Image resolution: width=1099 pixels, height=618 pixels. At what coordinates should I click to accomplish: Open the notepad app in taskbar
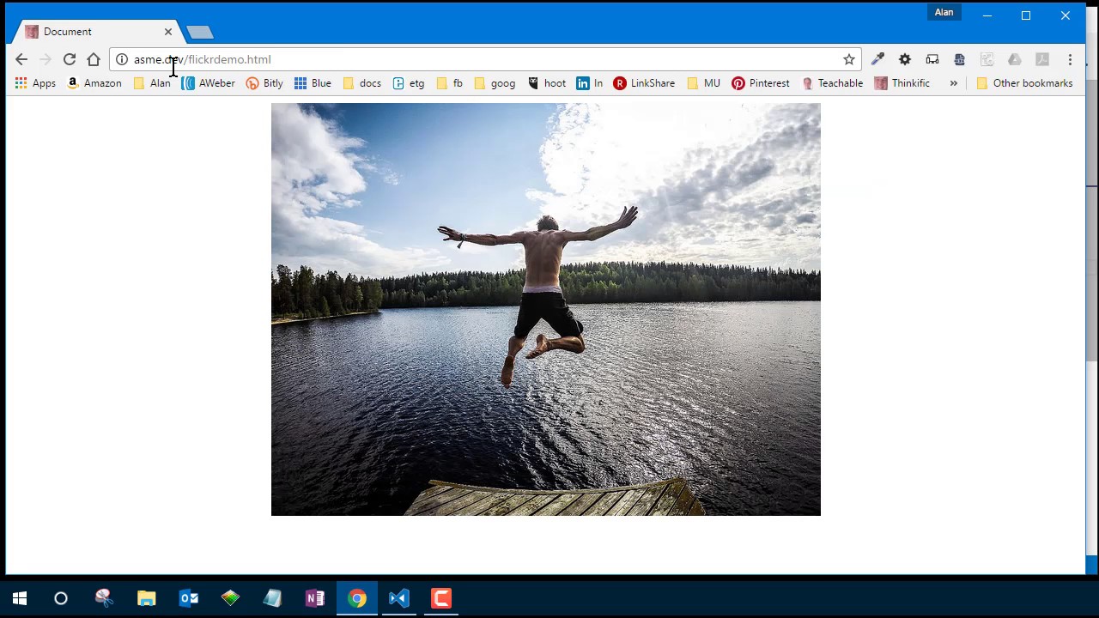pos(272,598)
